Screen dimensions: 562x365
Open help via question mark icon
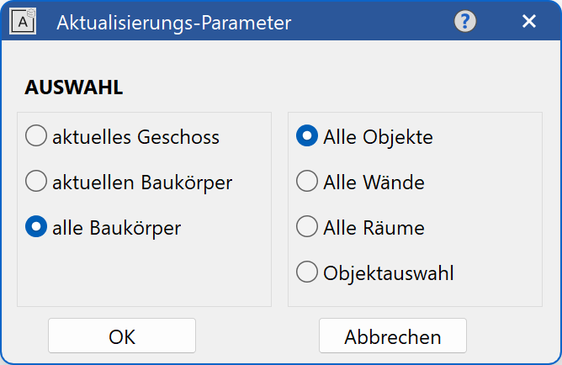pos(465,22)
